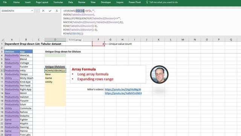Select column A header
Screen dimensions: 241x136
click(12, 40)
